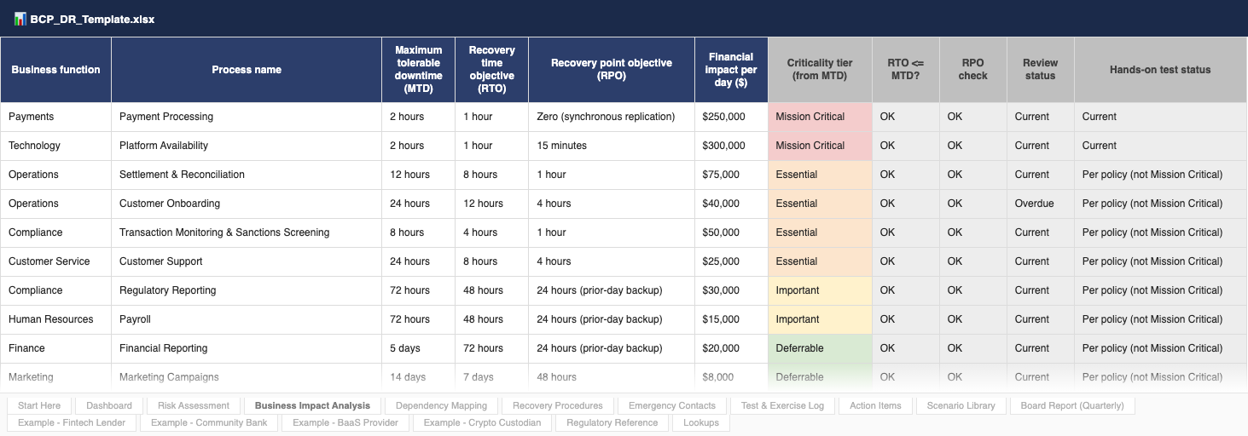
Task: Click the Business function column header
Action: click(x=55, y=70)
